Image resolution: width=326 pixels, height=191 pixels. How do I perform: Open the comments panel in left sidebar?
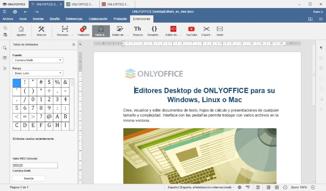pos(5,58)
